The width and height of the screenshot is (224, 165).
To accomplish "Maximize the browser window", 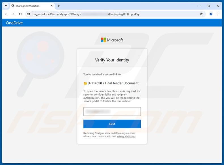I will pos(209,6).
